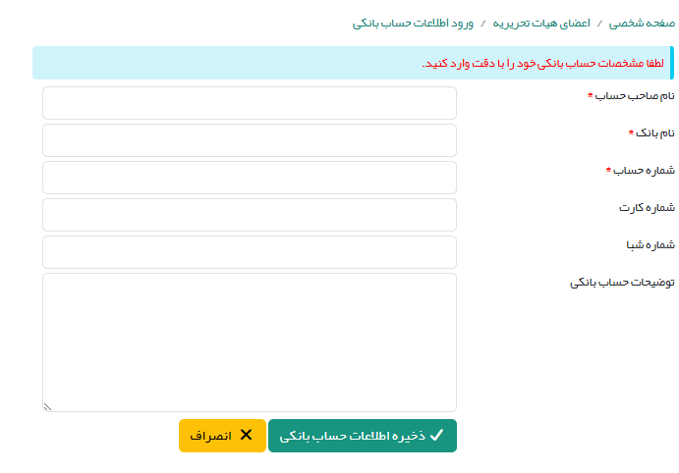
Task: Click the blue bank details notice banner
Action: (x=354, y=63)
